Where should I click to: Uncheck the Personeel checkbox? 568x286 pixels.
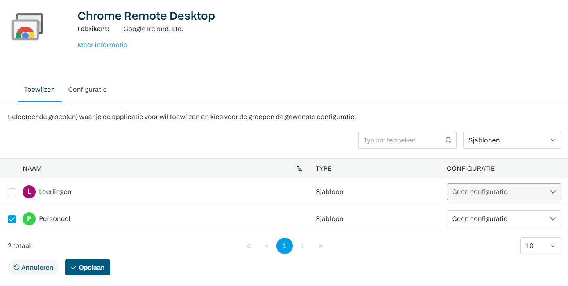(12, 219)
